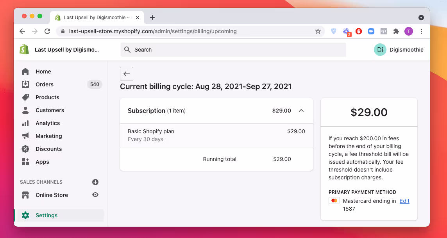
Task: Click the large $29.00 total in the side card
Action: pos(369,112)
